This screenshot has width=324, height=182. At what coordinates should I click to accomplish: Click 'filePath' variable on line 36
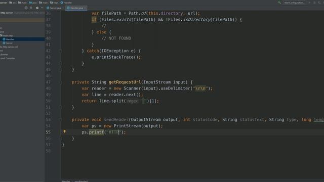pyautogui.click(x=111, y=13)
